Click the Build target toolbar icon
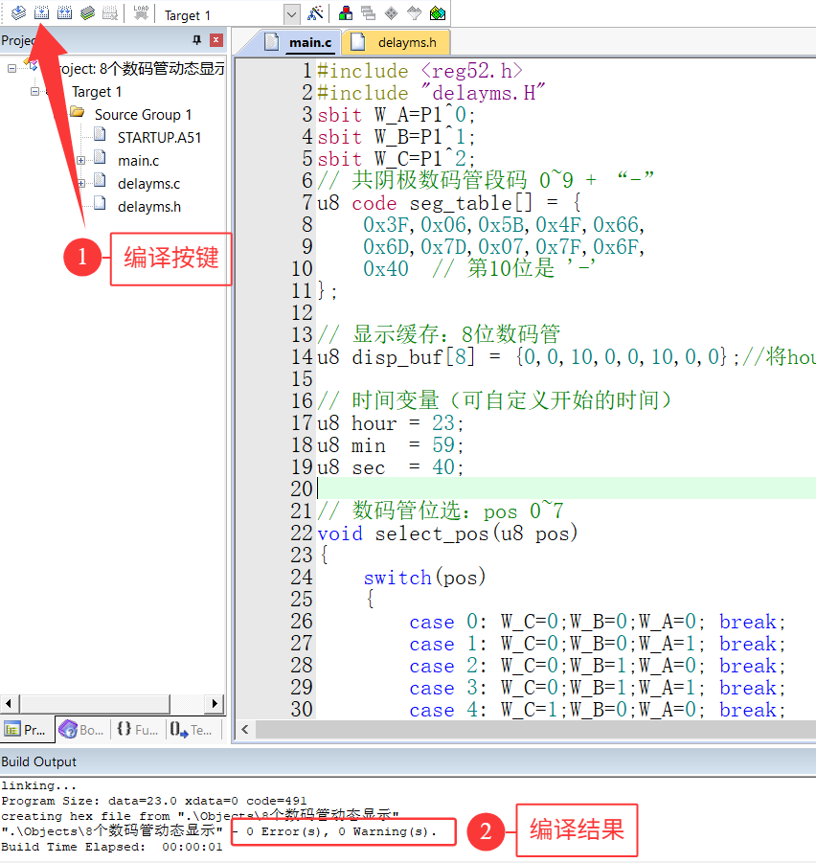This screenshot has width=816, height=863. pos(41,12)
